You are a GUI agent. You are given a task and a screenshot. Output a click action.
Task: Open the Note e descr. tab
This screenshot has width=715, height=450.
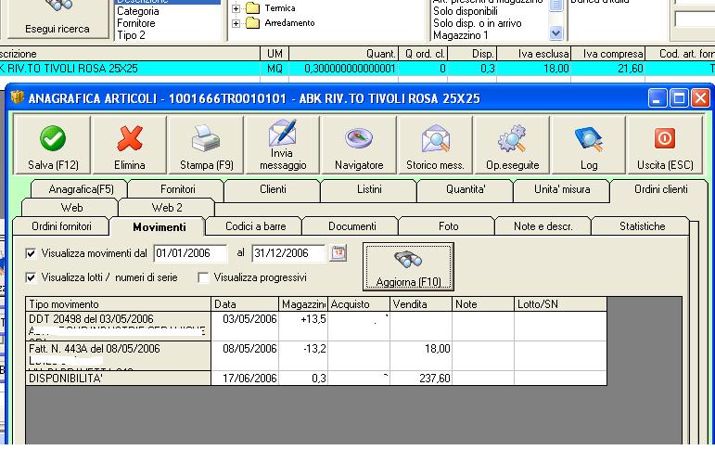pos(543,226)
